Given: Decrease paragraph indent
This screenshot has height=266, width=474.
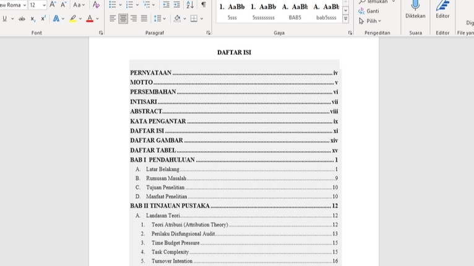Looking at the screenshot, I should (x=166, y=4).
